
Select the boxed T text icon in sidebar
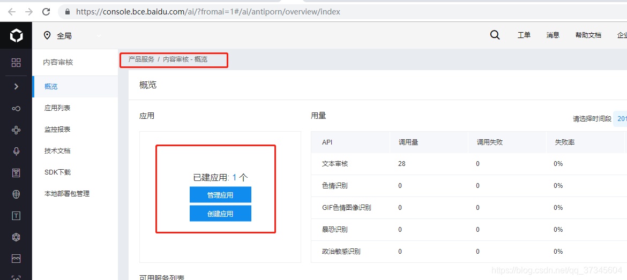(x=16, y=216)
